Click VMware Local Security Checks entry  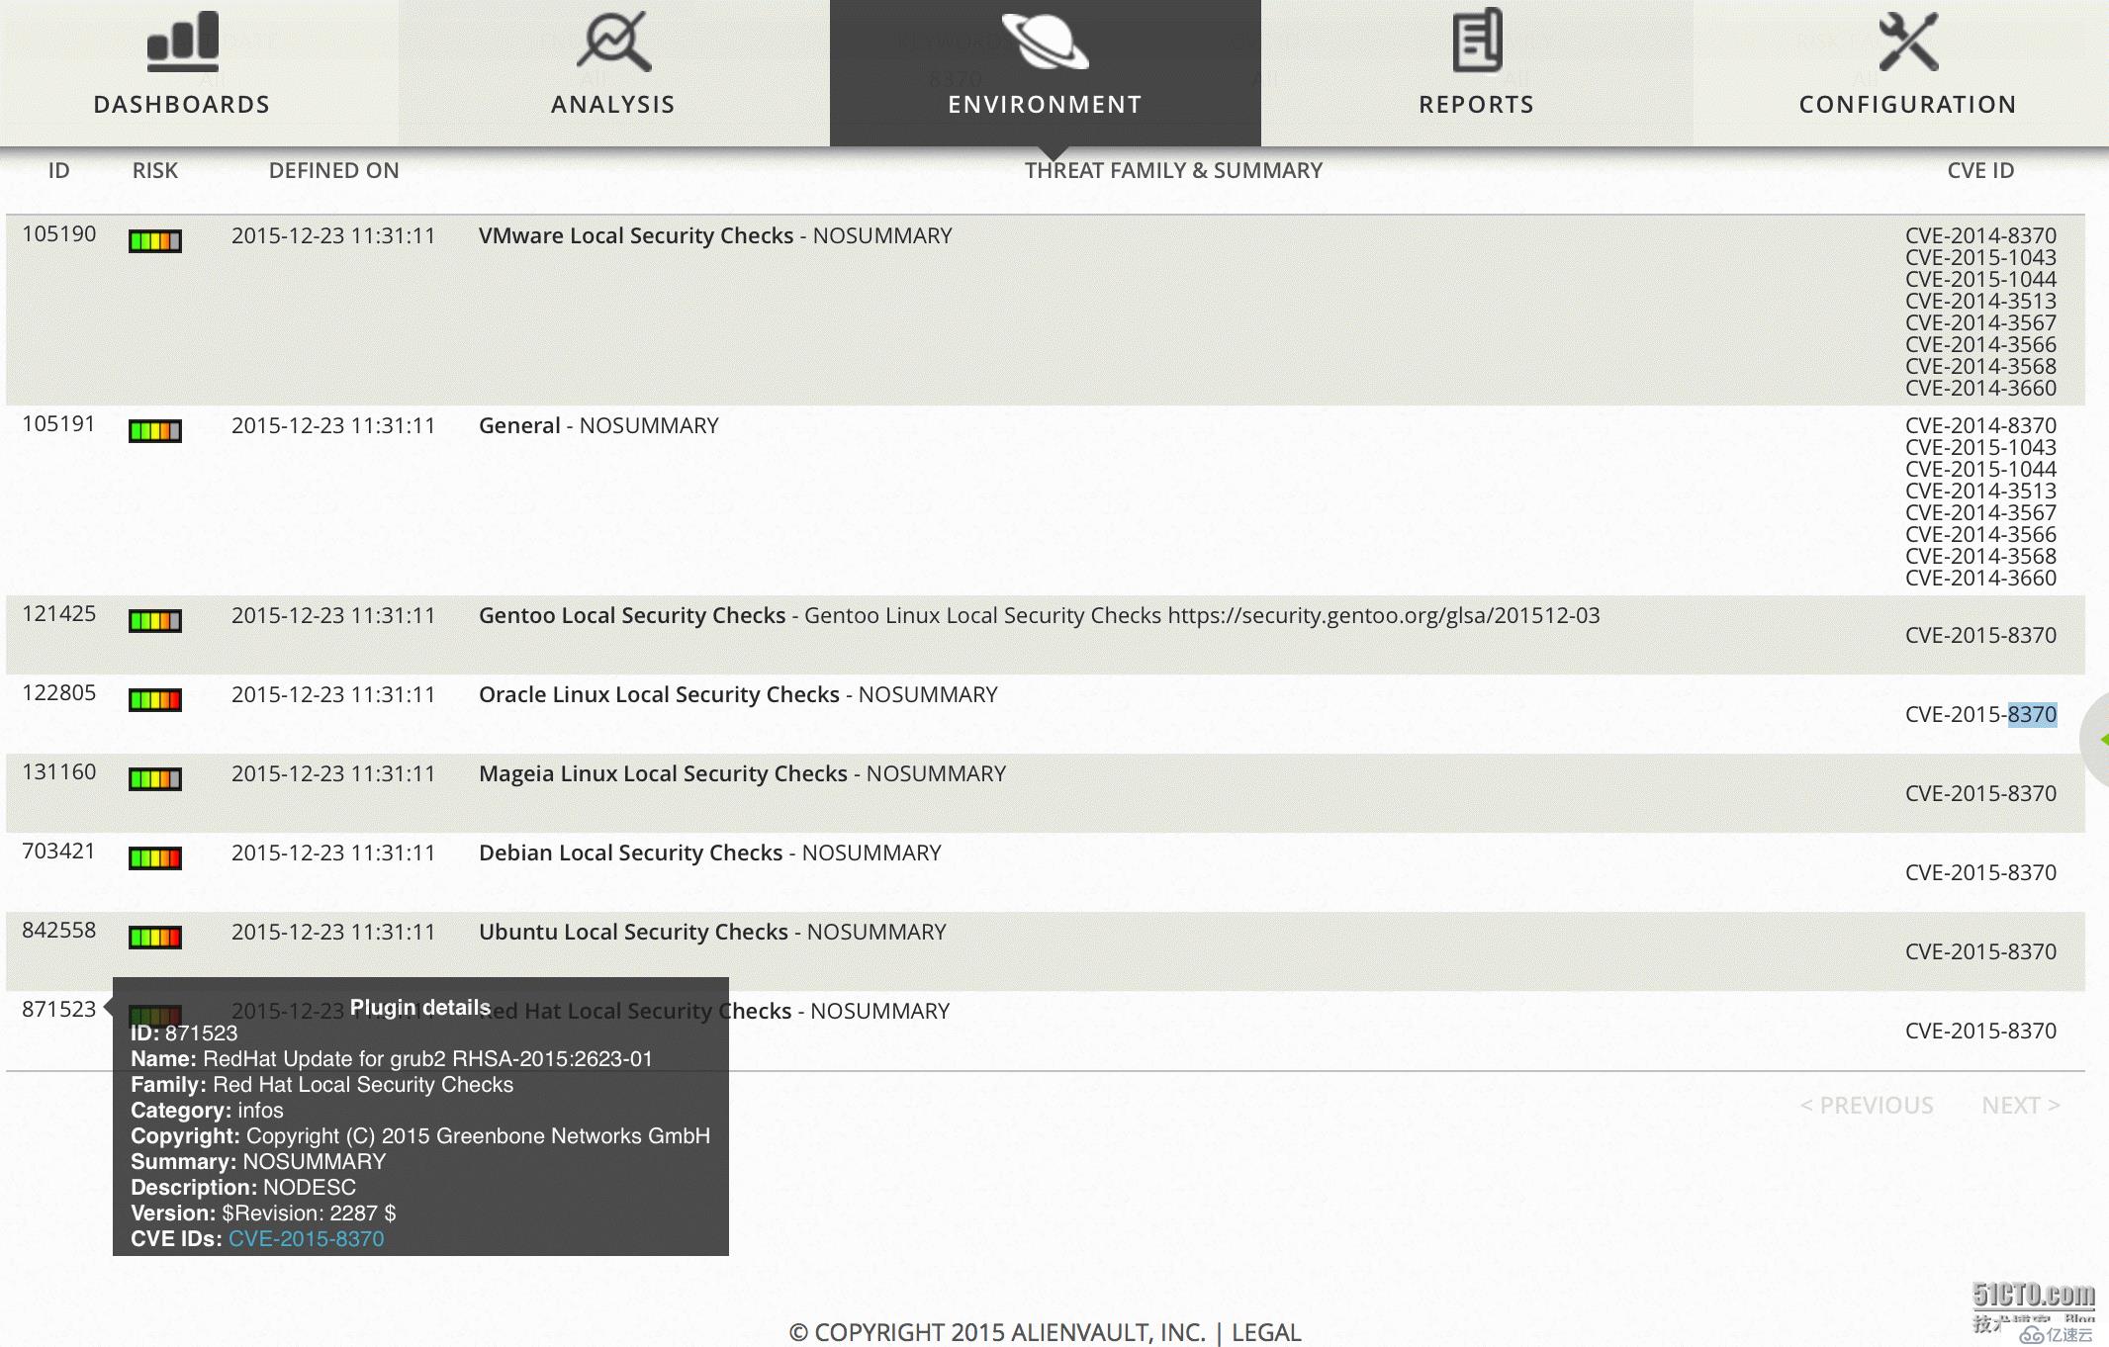pos(715,236)
